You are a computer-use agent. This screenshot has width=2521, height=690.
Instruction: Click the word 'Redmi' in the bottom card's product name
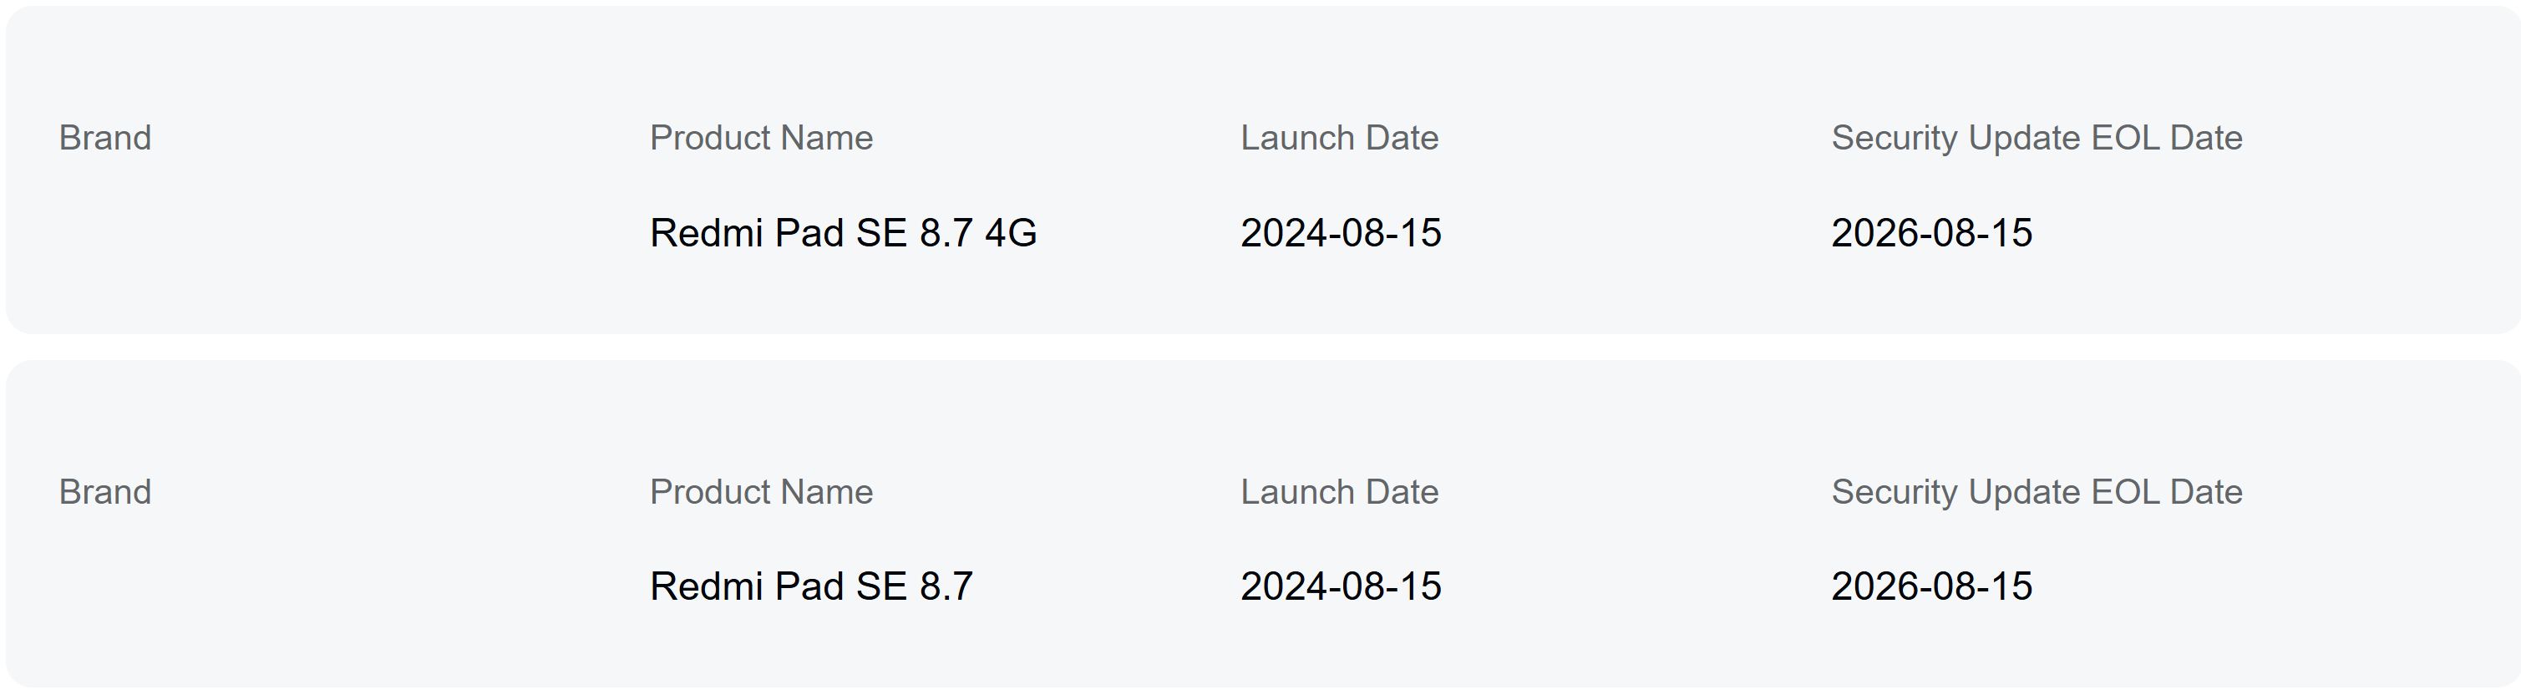707,586
